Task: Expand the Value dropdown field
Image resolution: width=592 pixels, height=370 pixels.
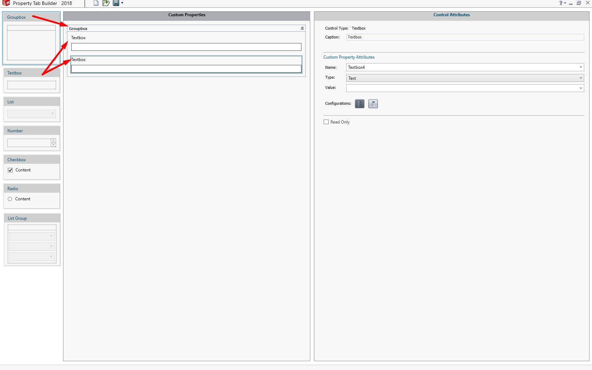Action: (580, 88)
